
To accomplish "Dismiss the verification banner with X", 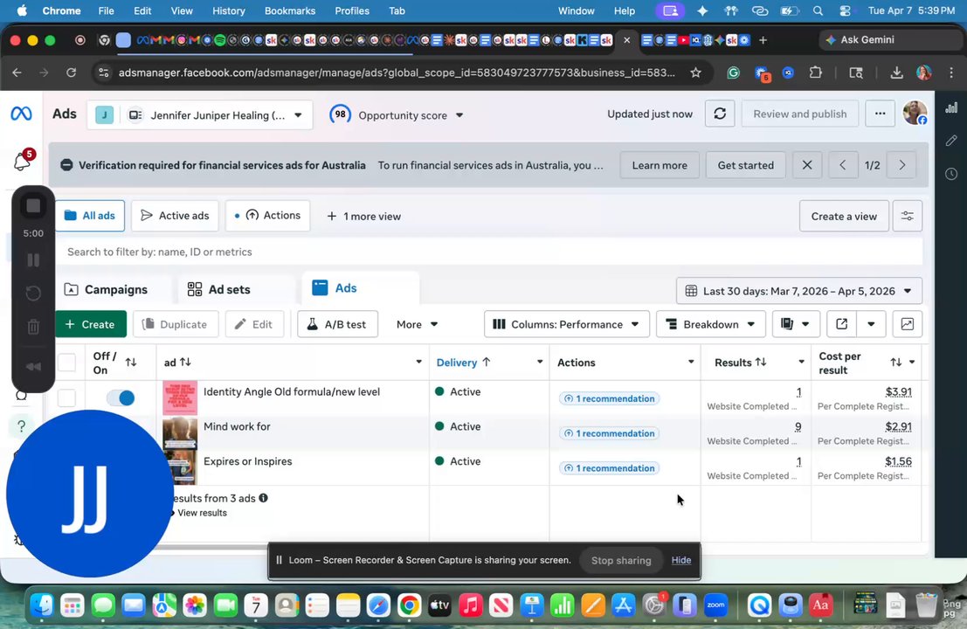I will coord(806,165).
